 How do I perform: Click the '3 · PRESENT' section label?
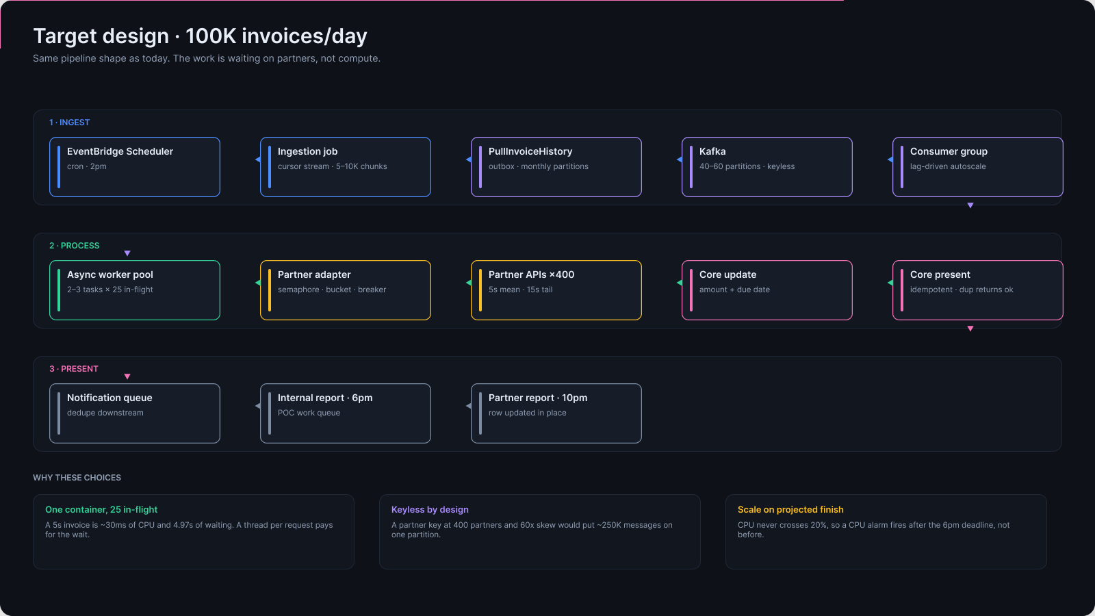[x=74, y=369]
